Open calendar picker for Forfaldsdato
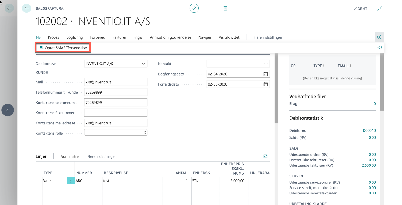Screen dimensions: 402x205 pyautogui.click(x=265, y=84)
